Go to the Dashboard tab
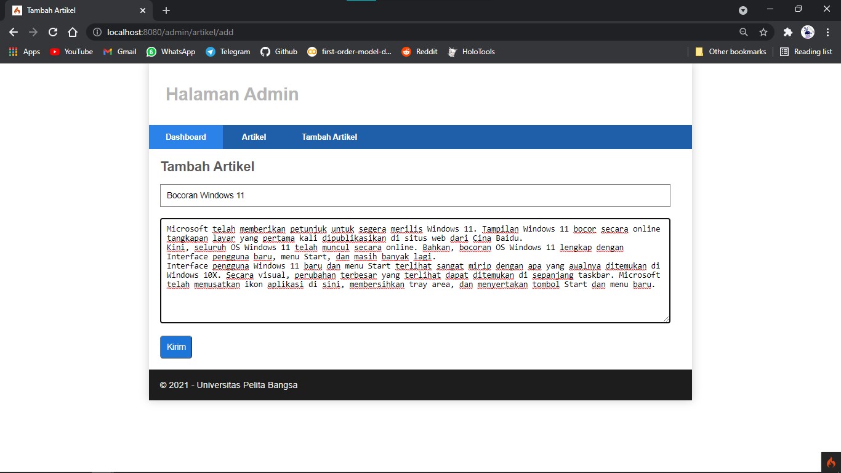841x473 pixels. tap(185, 137)
